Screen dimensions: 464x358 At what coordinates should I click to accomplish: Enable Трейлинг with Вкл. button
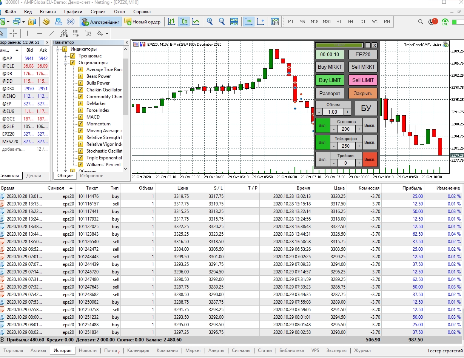(322, 159)
